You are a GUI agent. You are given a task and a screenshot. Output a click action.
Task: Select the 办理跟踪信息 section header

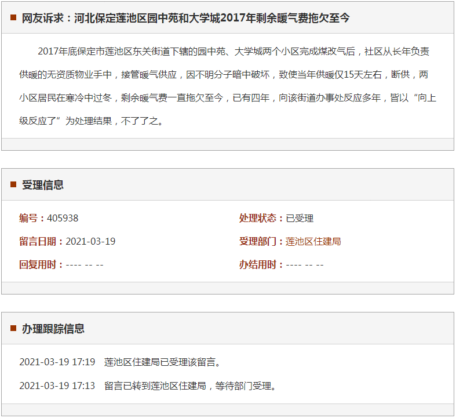pyautogui.click(x=53, y=329)
